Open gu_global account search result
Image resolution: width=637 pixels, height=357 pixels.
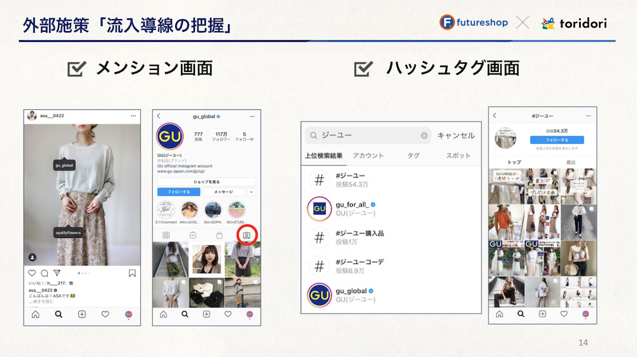pyautogui.click(x=391, y=295)
